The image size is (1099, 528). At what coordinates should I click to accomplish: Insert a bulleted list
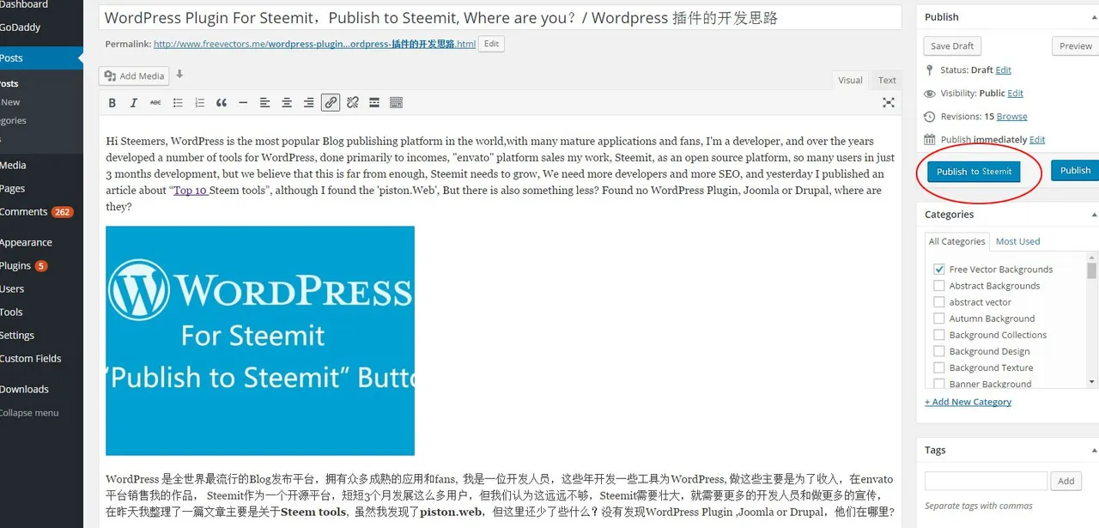point(178,103)
